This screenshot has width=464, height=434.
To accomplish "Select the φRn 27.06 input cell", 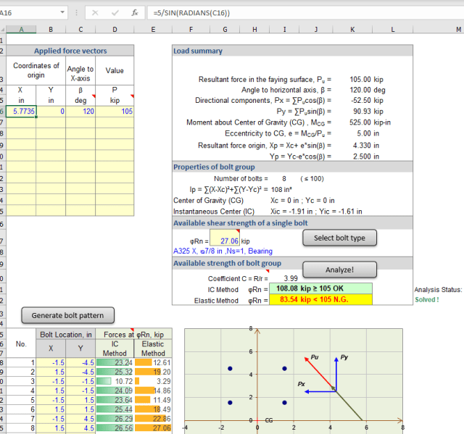I will pyautogui.click(x=224, y=240).
